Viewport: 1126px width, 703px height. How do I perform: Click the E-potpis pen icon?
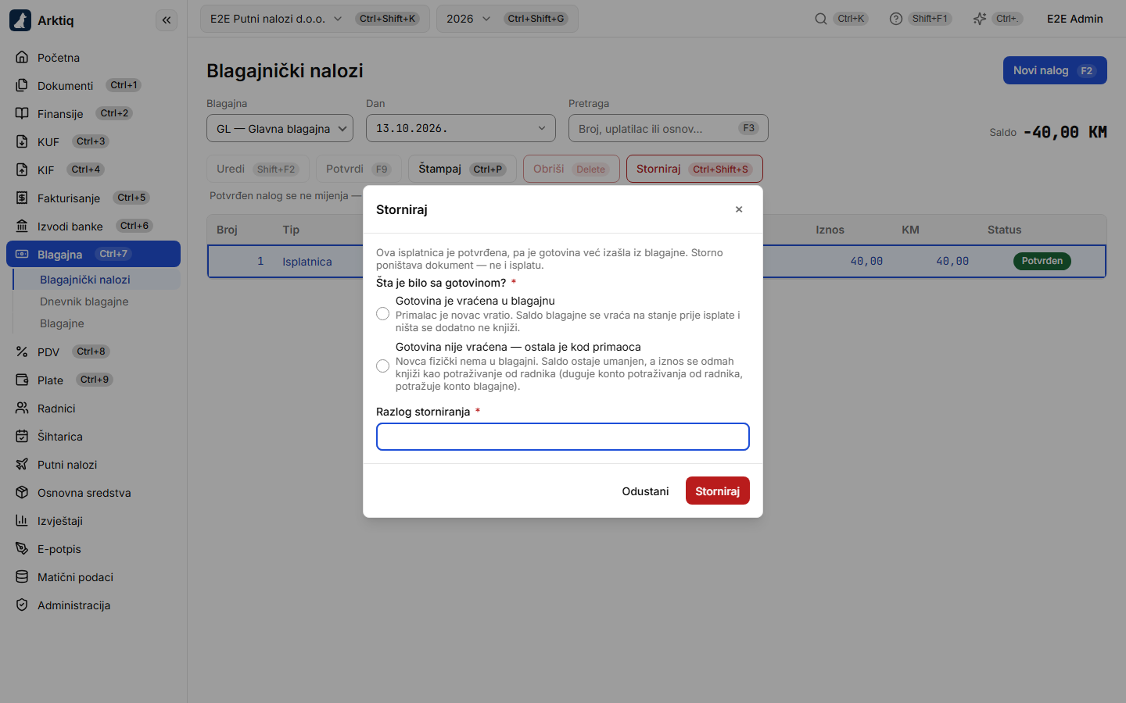click(22, 548)
